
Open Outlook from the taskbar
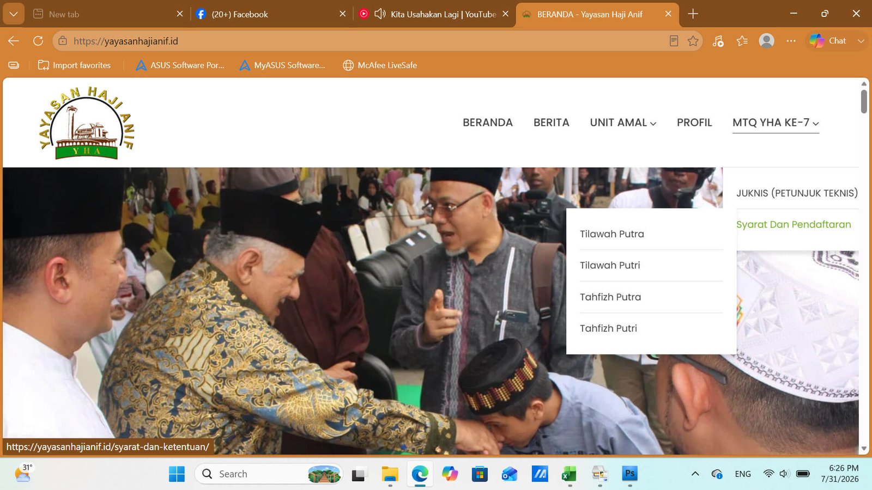coord(510,474)
